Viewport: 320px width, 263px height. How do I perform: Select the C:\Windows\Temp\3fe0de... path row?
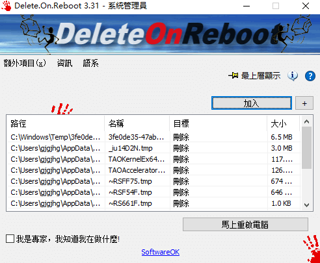153,137
